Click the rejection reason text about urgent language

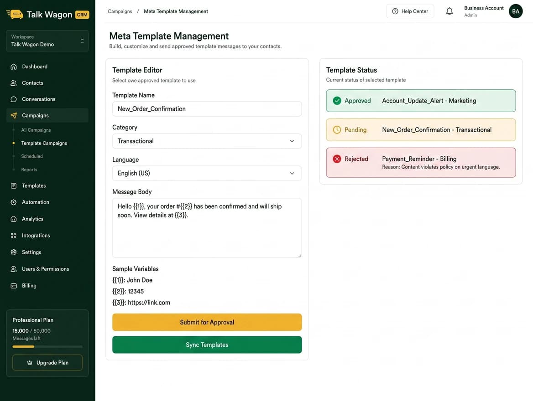click(x=441, y=167)
